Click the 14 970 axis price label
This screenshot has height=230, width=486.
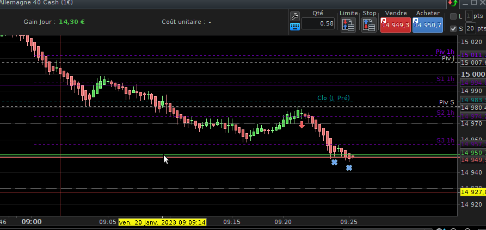(471, 123)
